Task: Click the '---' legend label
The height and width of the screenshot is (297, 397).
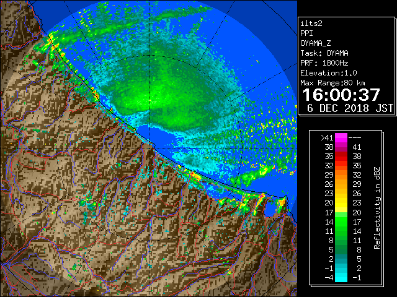Action: click(x=355, y=138)
